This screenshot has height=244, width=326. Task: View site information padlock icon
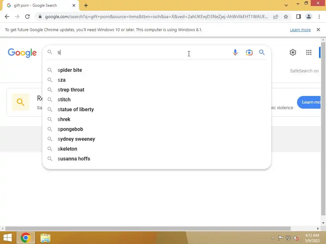40,17
